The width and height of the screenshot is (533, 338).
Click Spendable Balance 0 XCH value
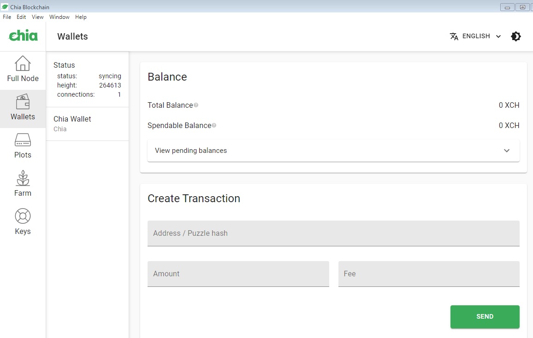click(x=509, y=126)
